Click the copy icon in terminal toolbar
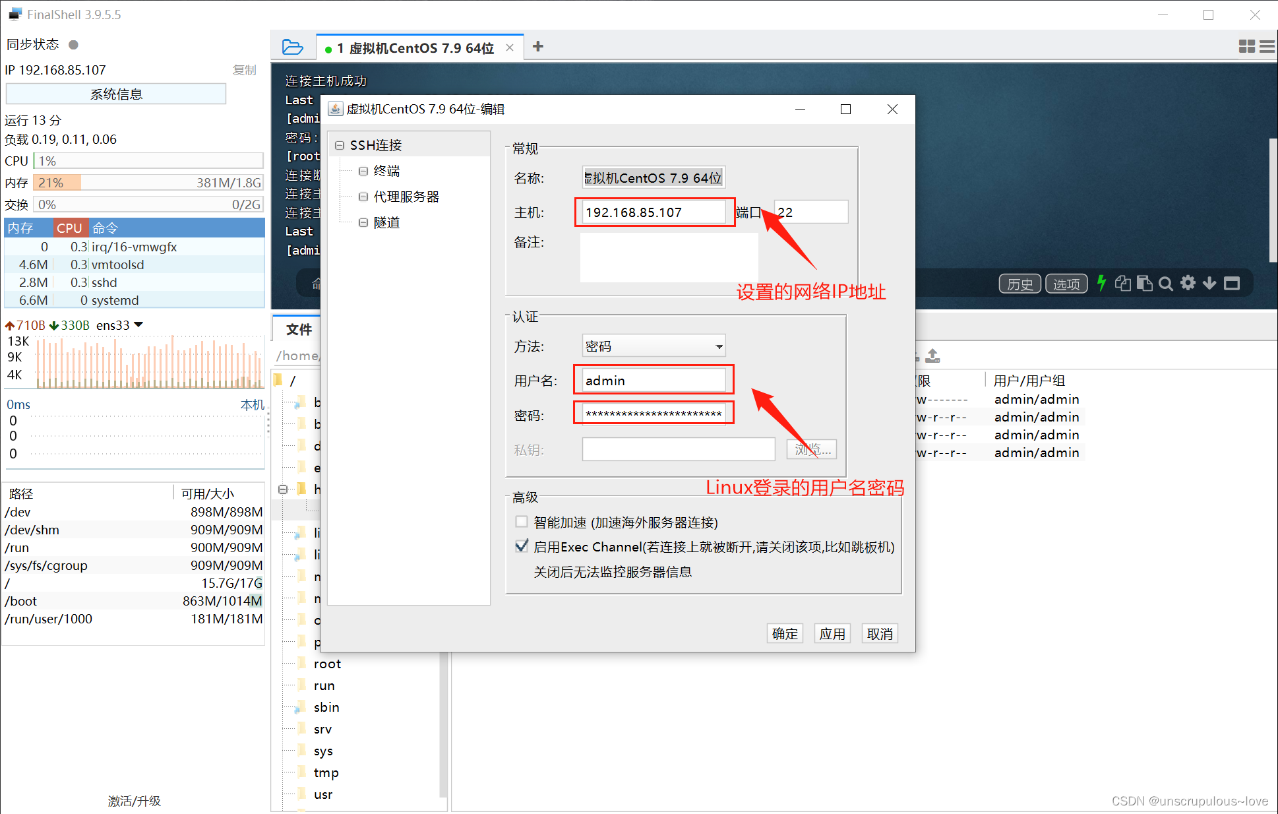This screenshot has height=814, width=1278. (x=1122, y=283)
